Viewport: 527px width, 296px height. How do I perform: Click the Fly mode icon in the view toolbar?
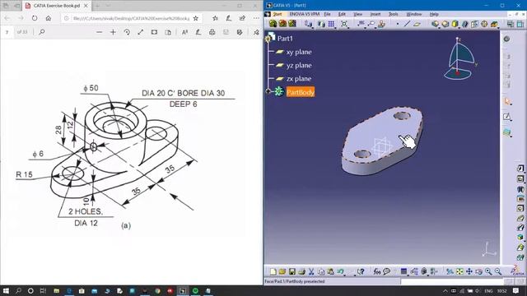[x=450, y=271]
